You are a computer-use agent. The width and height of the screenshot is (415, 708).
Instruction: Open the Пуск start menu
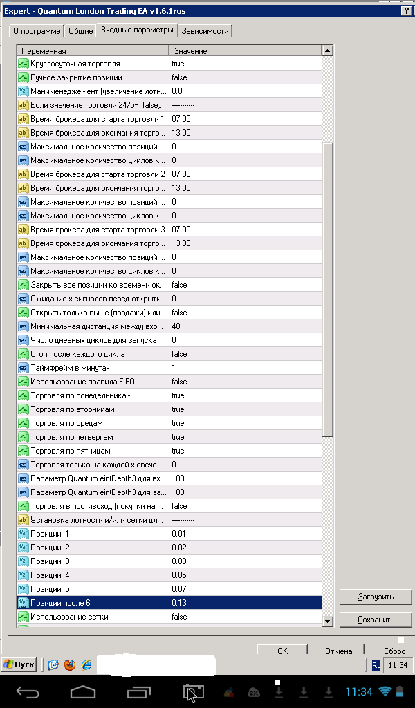coord(19,664)
